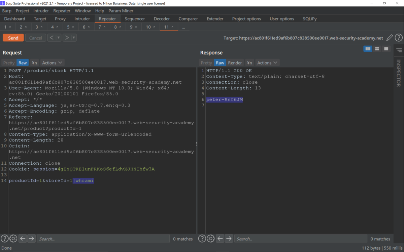Screen dimensions: 404x252
Task: Switch to the Comparer tab
Action: pos(188,19)
